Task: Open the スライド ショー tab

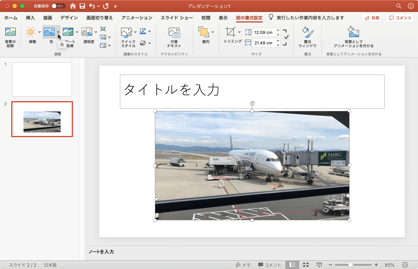Action: pyautogui.click(x=177, y=17)
